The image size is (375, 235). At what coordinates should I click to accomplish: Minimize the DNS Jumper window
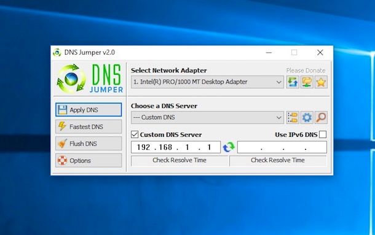269,52
